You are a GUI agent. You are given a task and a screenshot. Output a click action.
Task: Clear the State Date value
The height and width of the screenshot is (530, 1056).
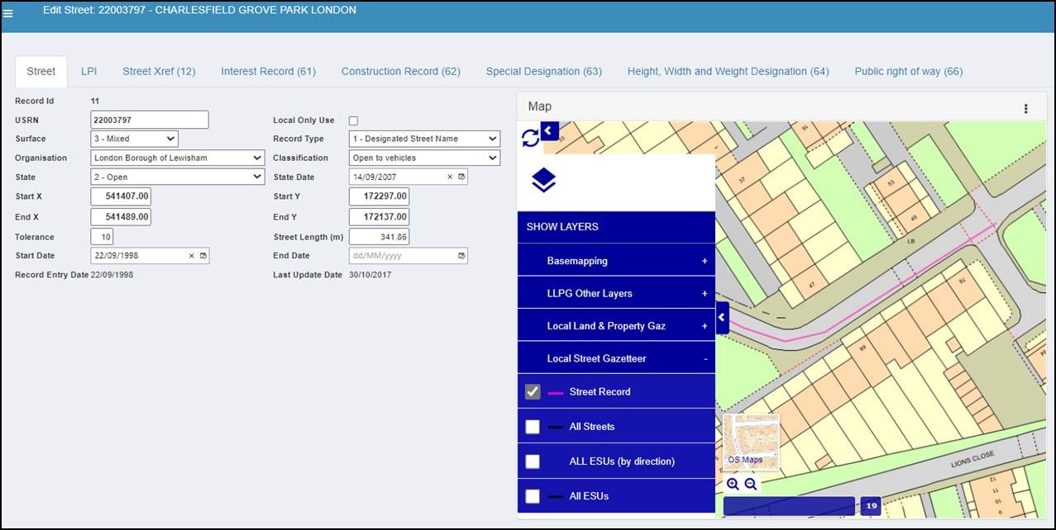coord(450,177)
